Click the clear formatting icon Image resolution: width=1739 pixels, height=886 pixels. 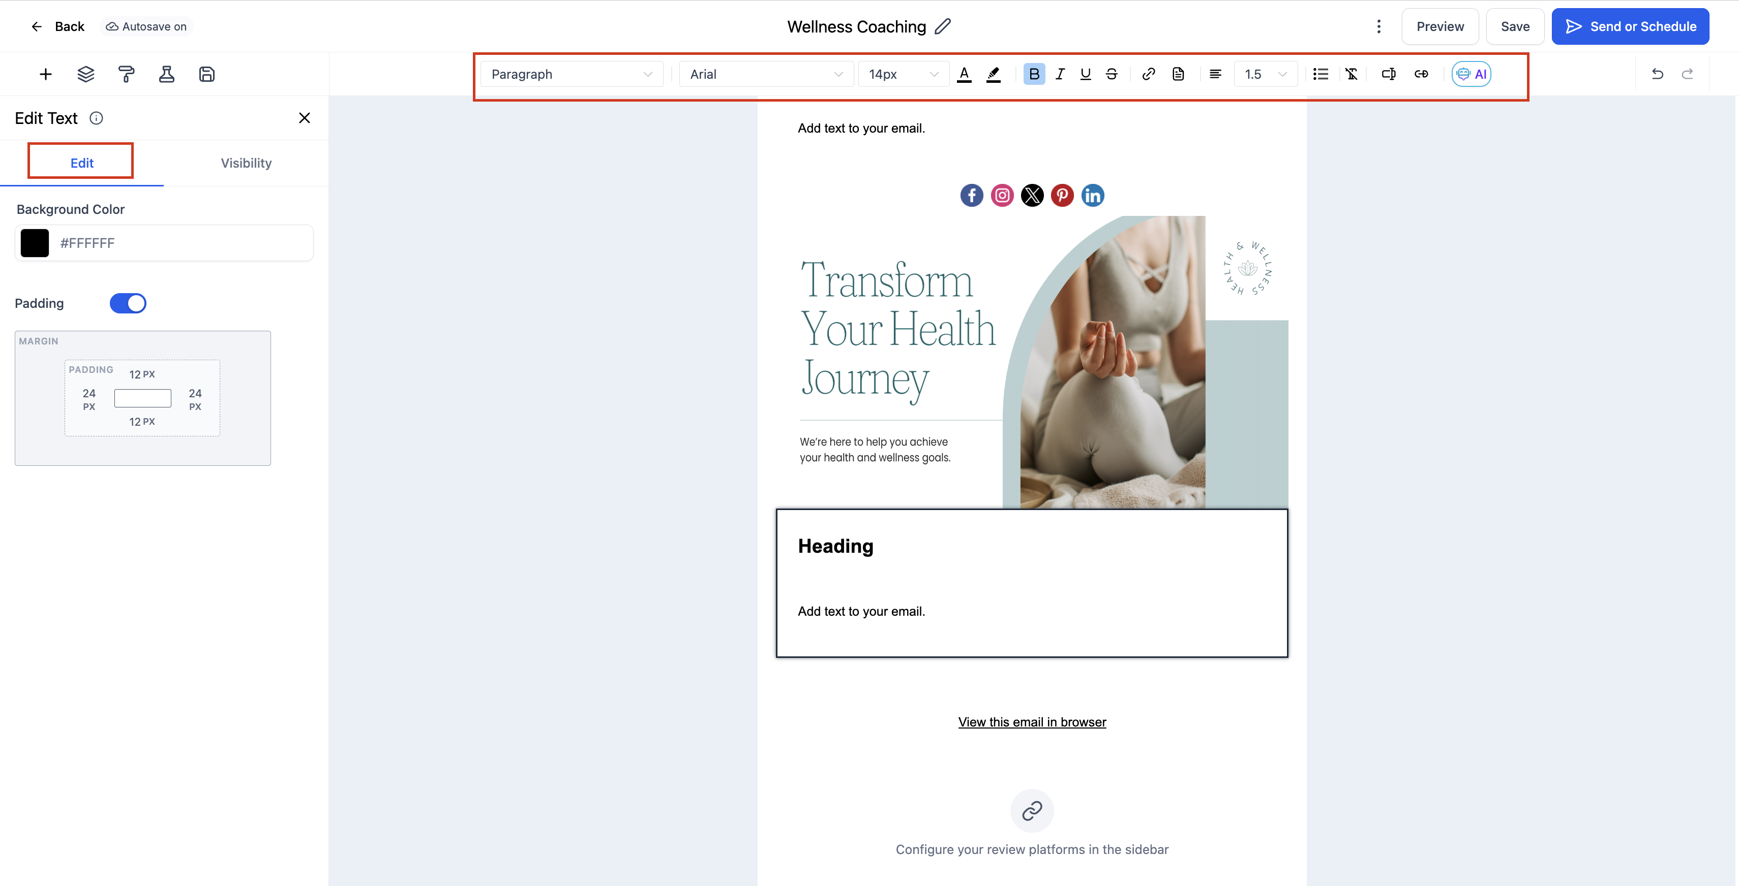point(1352,74)
